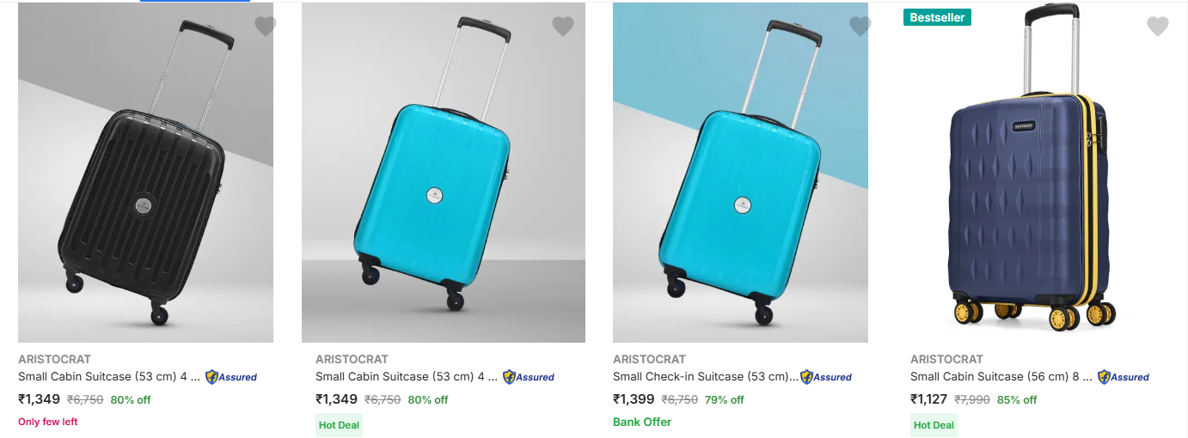Click the Bank Offer label

point(642,422)
